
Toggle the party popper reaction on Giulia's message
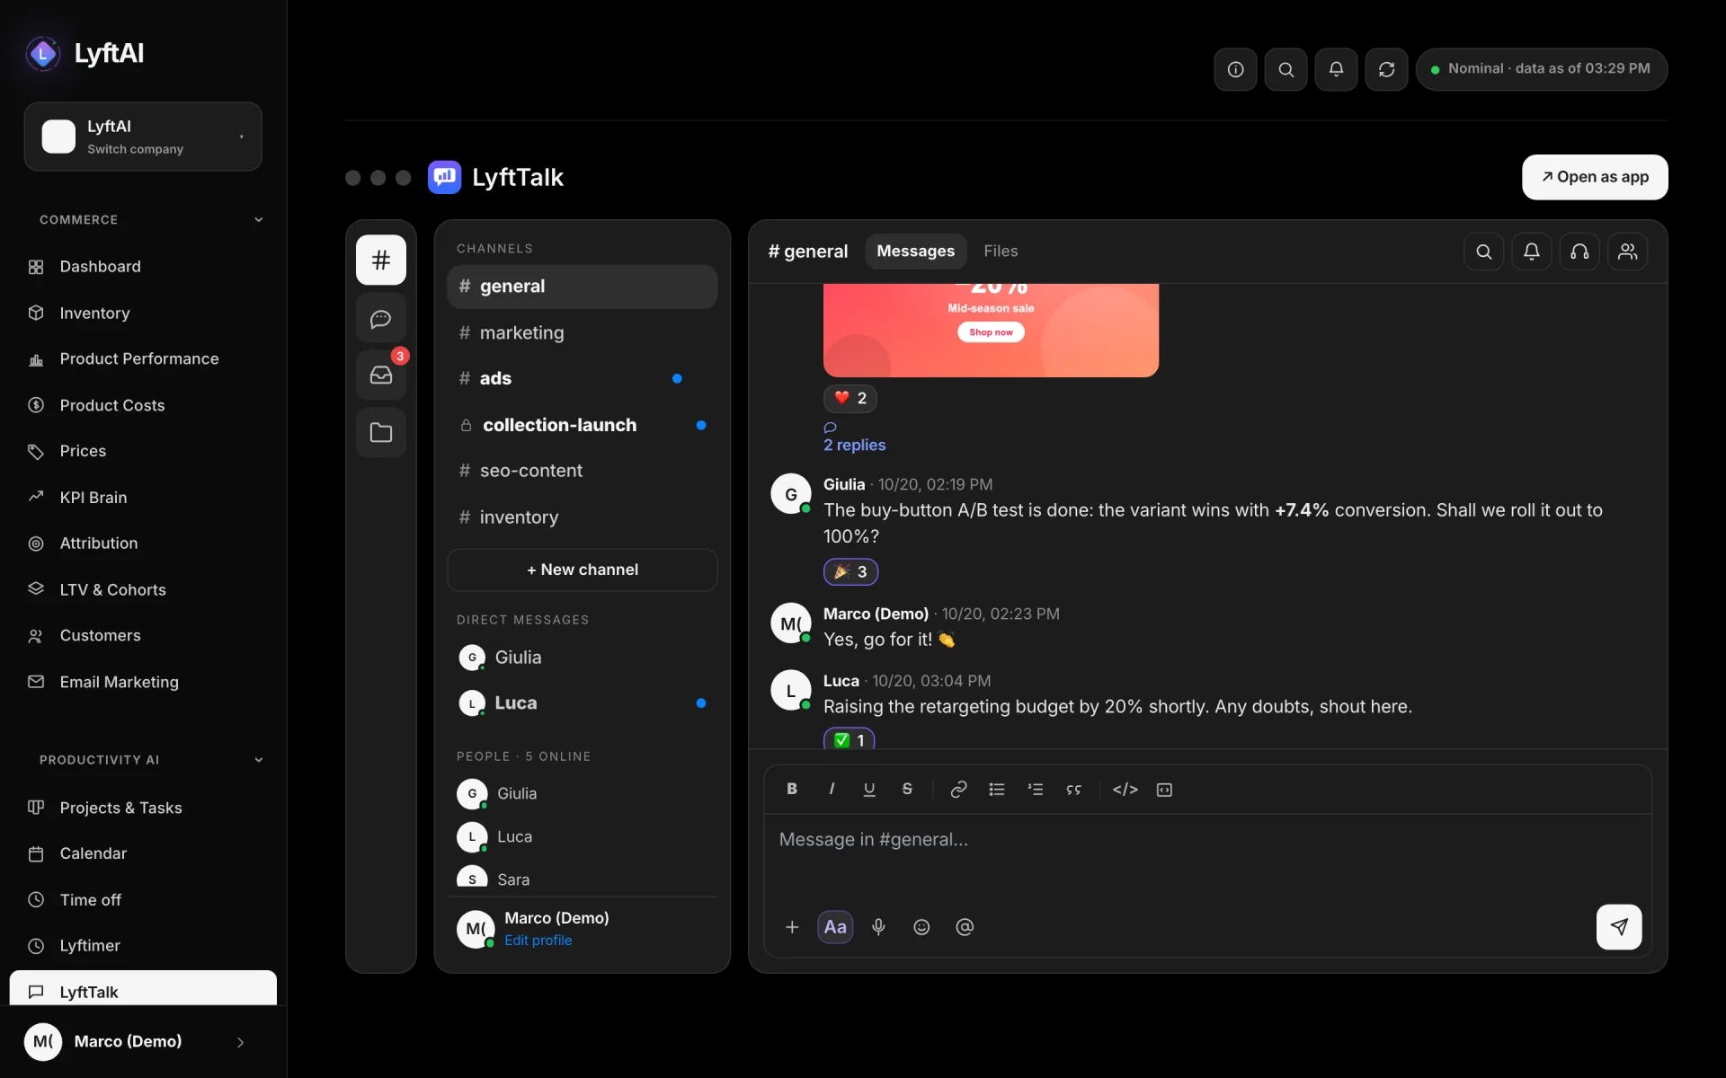point(850,571)
